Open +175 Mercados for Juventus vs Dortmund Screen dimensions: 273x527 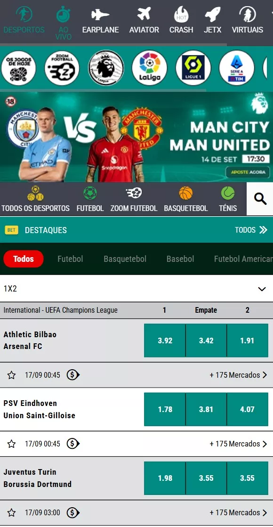[x=239, y=512]
